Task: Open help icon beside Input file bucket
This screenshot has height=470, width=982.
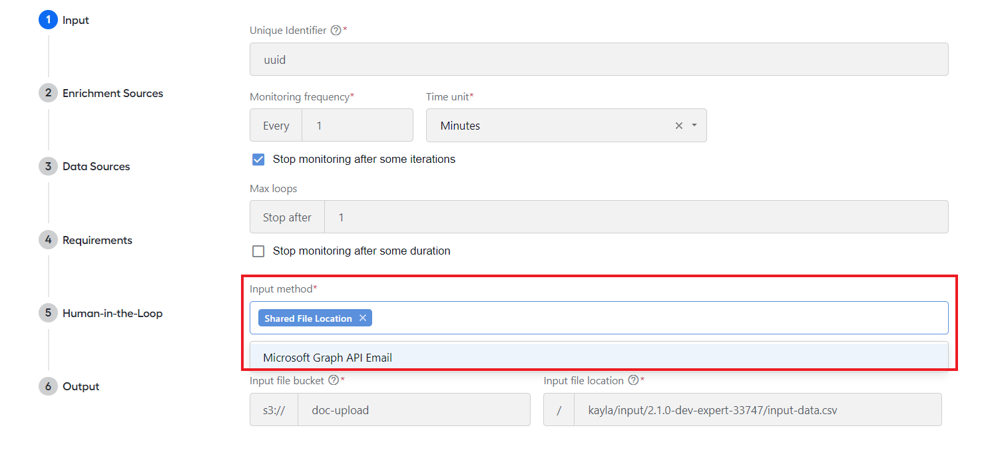Action: tap(334, 381)
